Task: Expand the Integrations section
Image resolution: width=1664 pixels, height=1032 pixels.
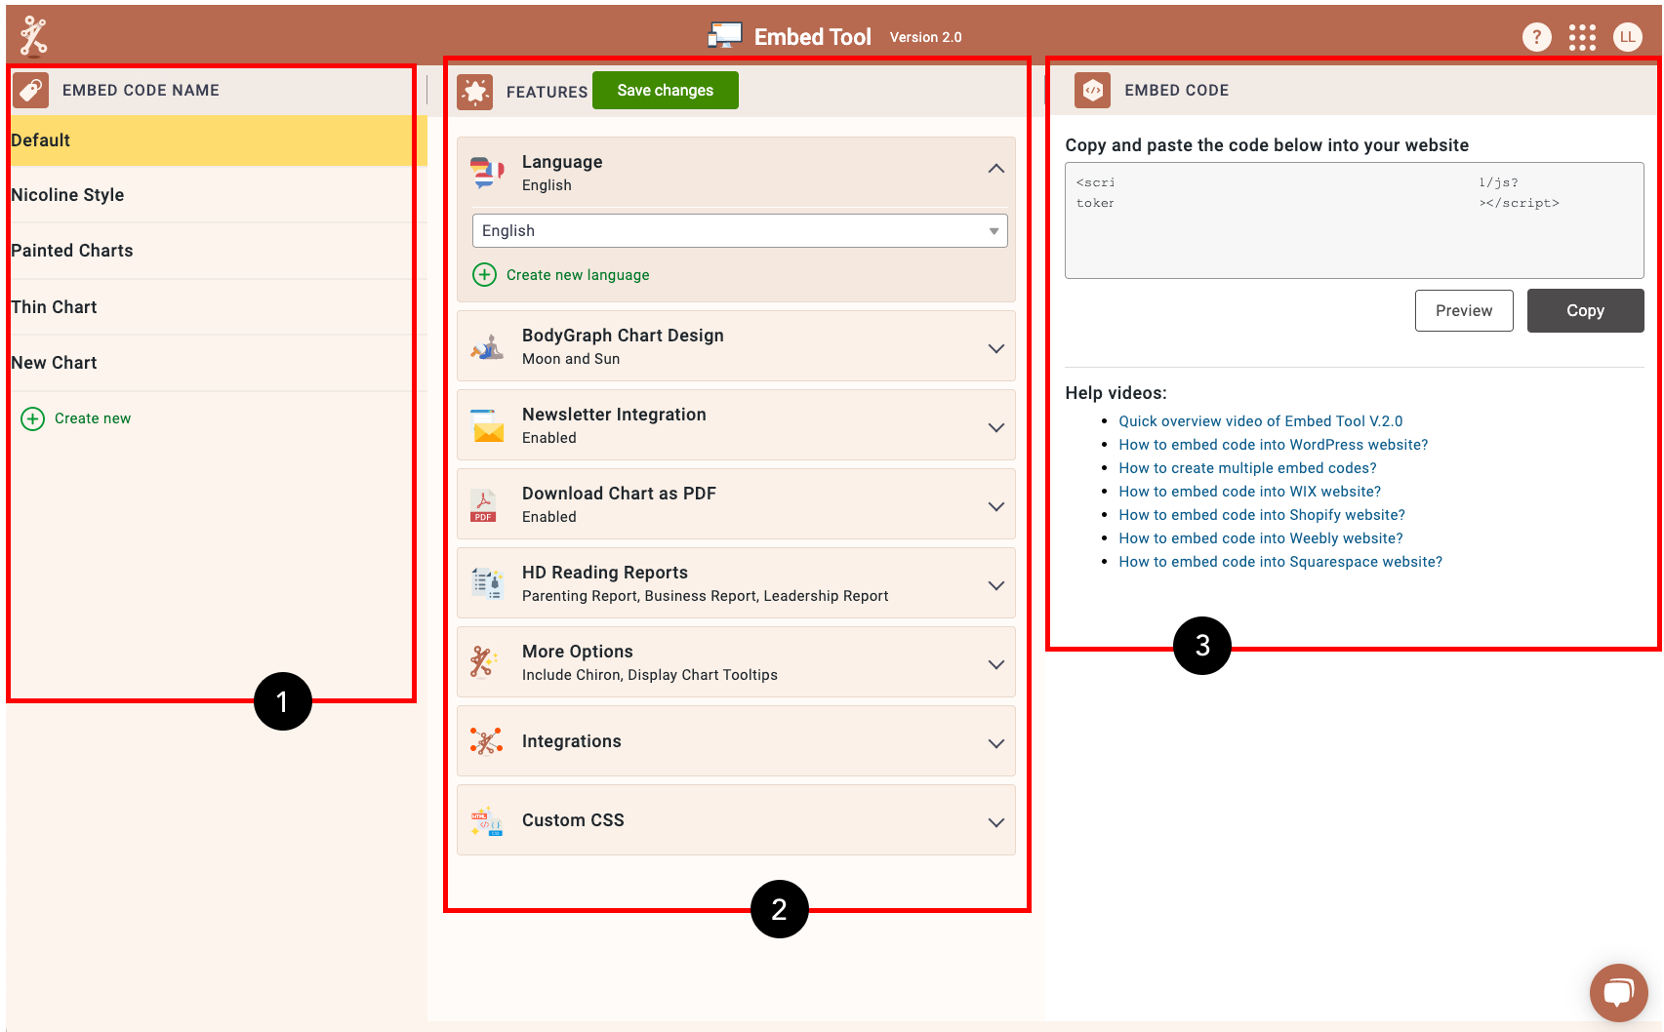Action: pos(996,743)
